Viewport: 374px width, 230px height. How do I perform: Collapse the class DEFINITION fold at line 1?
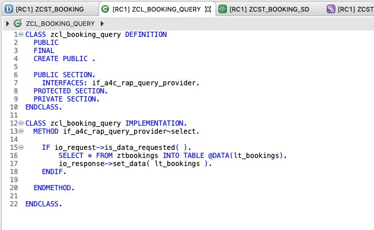[x=21, y=35]
